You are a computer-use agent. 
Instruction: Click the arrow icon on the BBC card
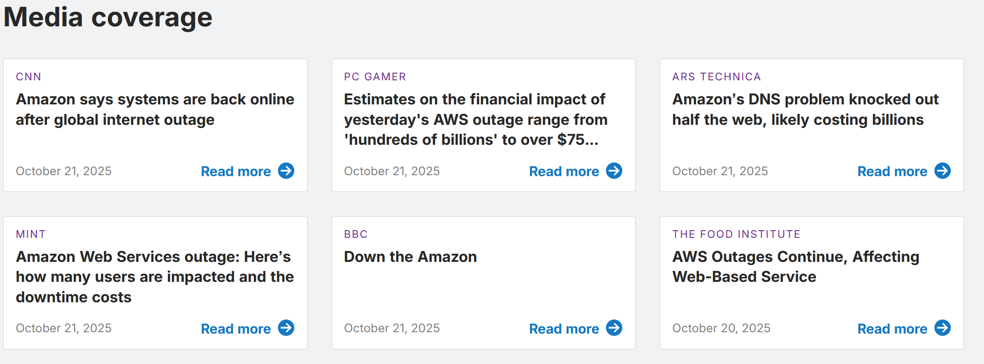point(614,328)
